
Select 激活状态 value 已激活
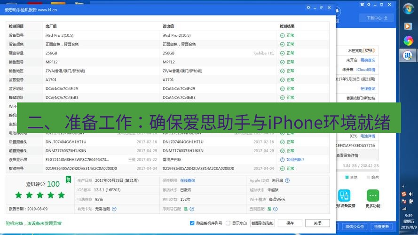[186, 190]
